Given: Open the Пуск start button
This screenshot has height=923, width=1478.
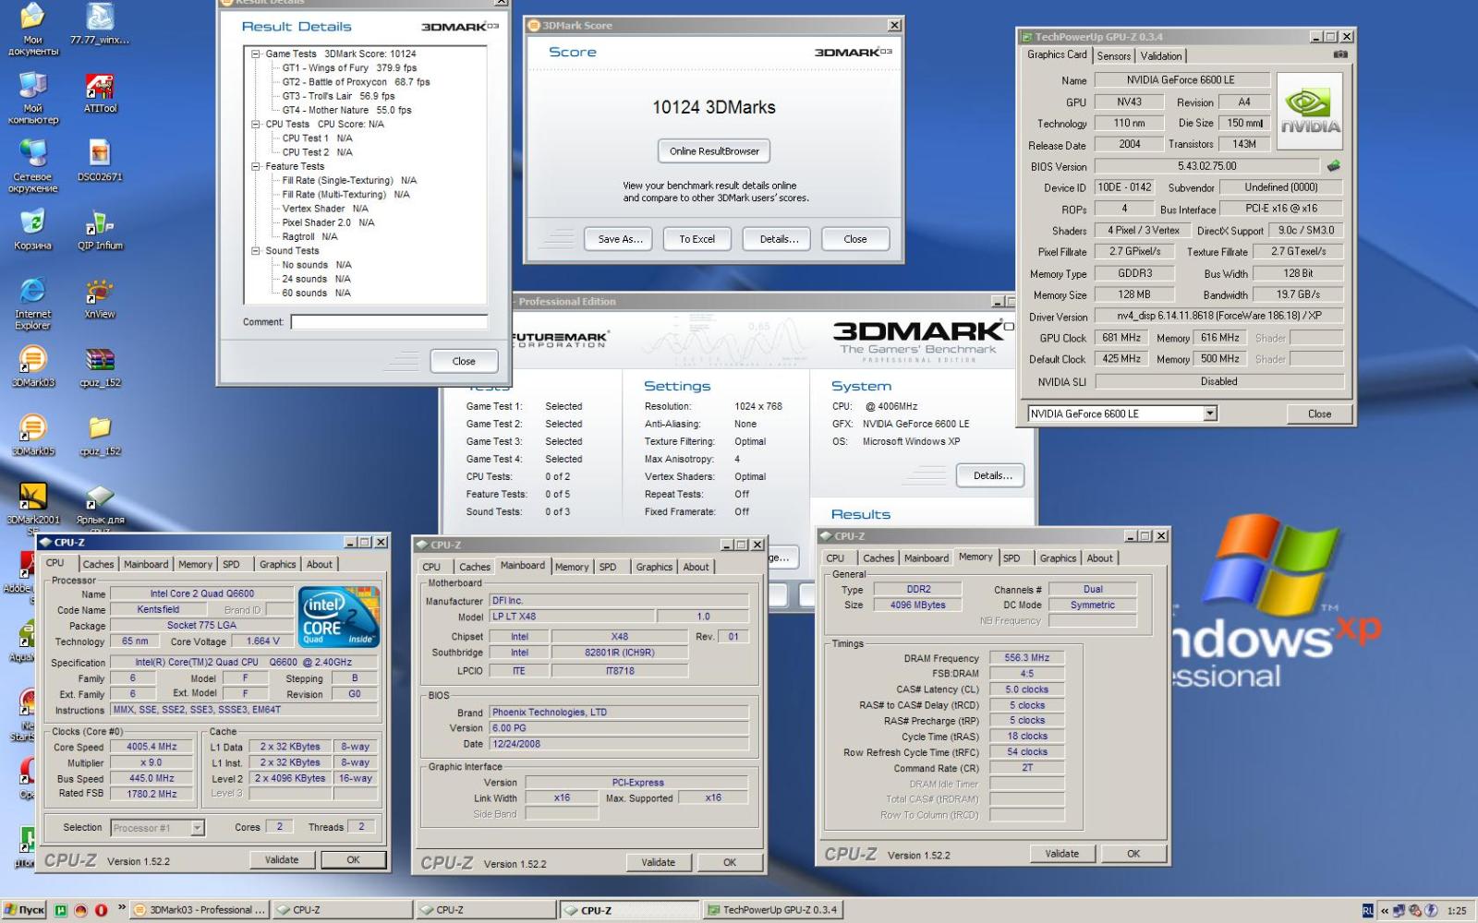Looking at the screenshot, I should pyautogui.click(x=24, y=910).
